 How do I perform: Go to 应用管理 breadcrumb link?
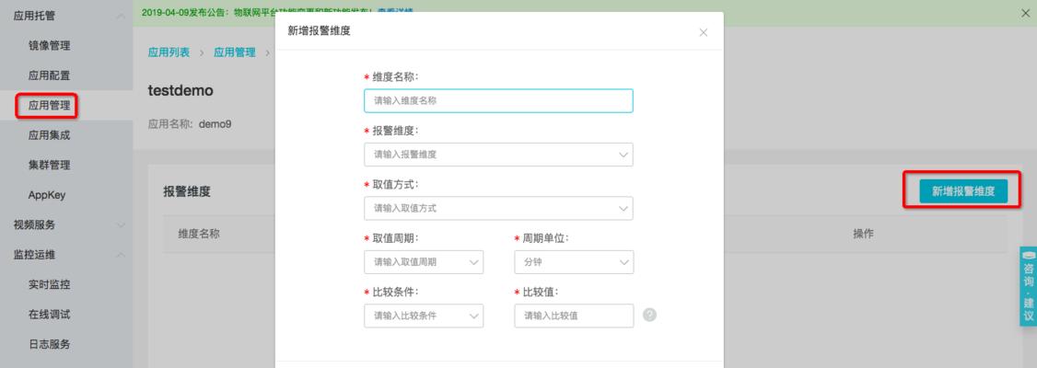(x=234, y=52)
